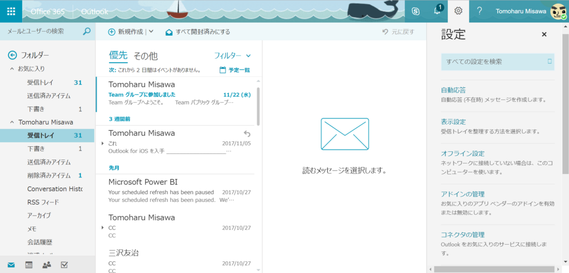Switch to Calendar at the bottom bar
The width and height of the screenshot is (569, 273).
coord(29,265)
